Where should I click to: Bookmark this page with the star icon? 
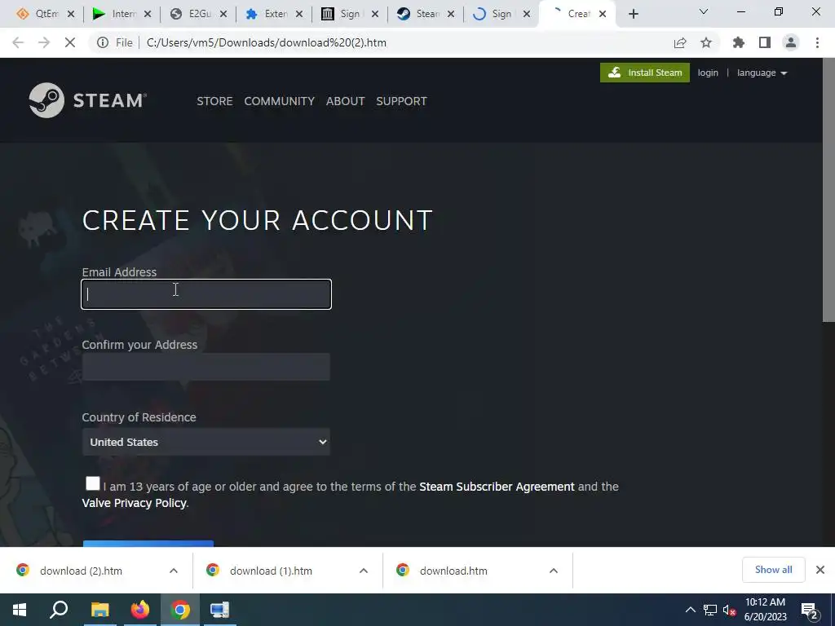click(x=706, y=42)
